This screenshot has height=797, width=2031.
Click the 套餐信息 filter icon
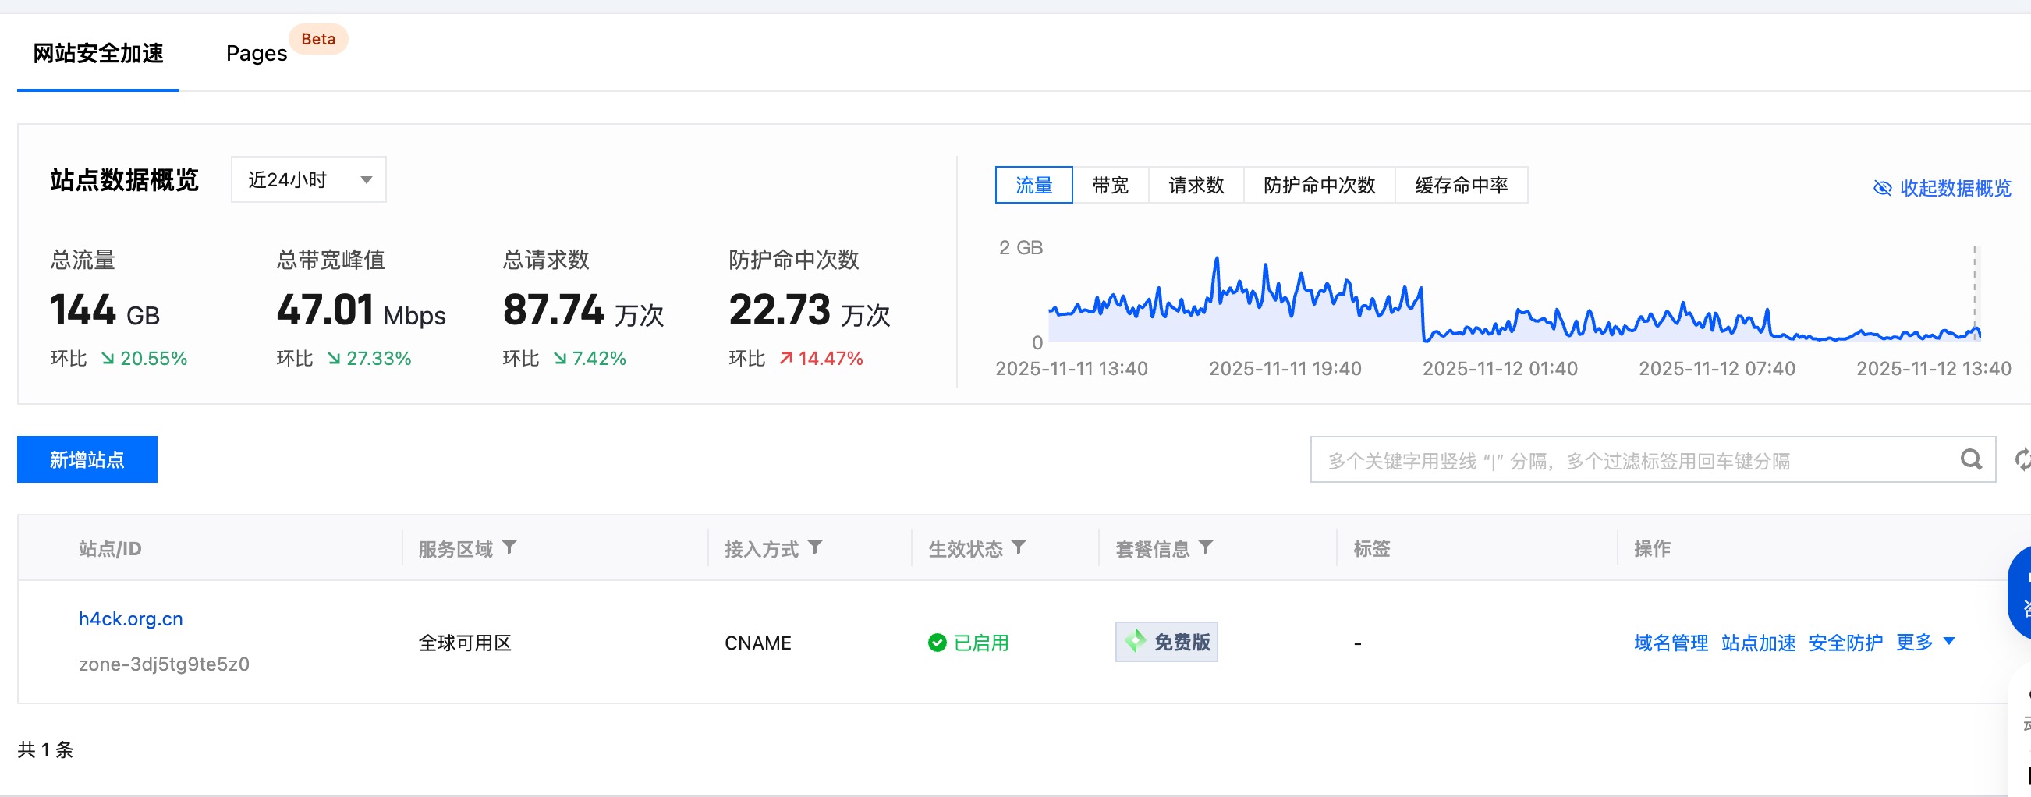tap(1206, 548)
